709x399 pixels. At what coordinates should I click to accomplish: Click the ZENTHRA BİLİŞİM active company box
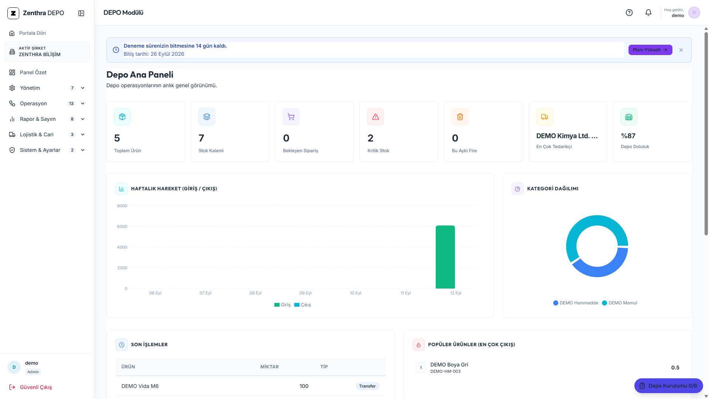click(x=47, y=52)
